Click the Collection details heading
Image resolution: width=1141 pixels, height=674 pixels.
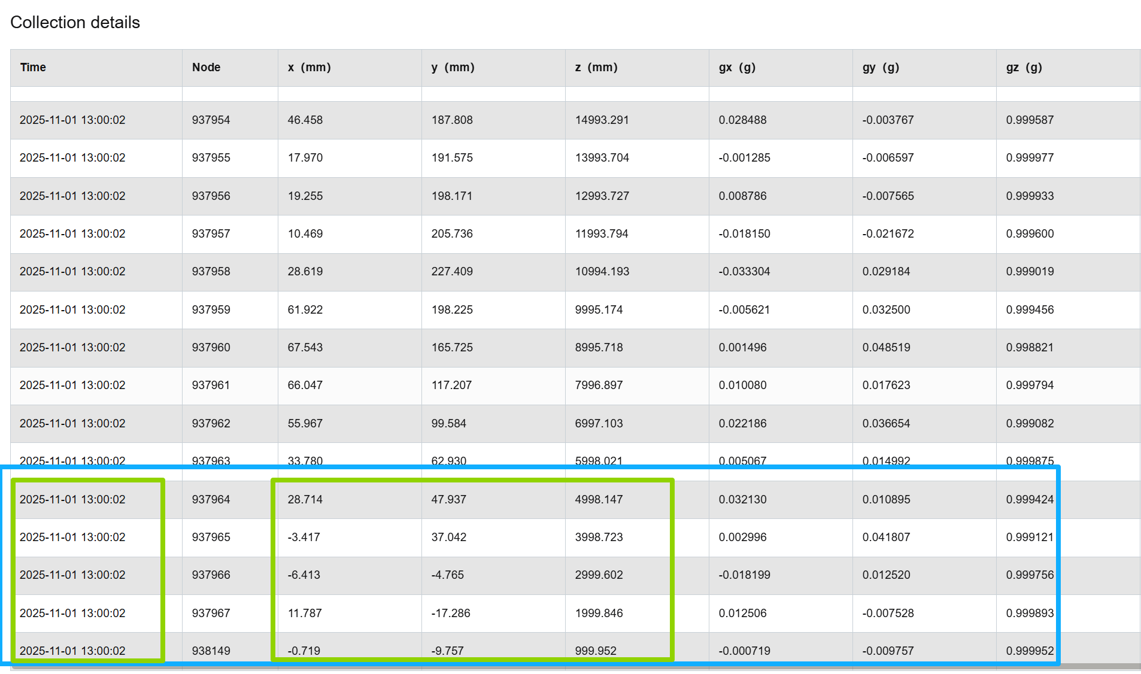tap(75, 22)
